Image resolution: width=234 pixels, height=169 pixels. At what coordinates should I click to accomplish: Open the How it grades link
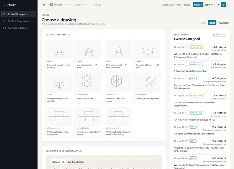[x=184, y=5]
